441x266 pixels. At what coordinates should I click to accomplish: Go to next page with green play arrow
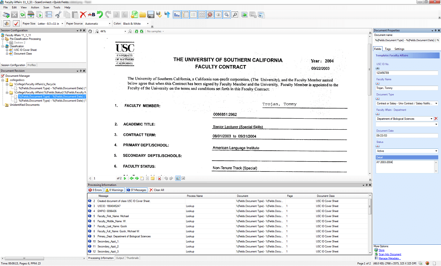(125, 178)
